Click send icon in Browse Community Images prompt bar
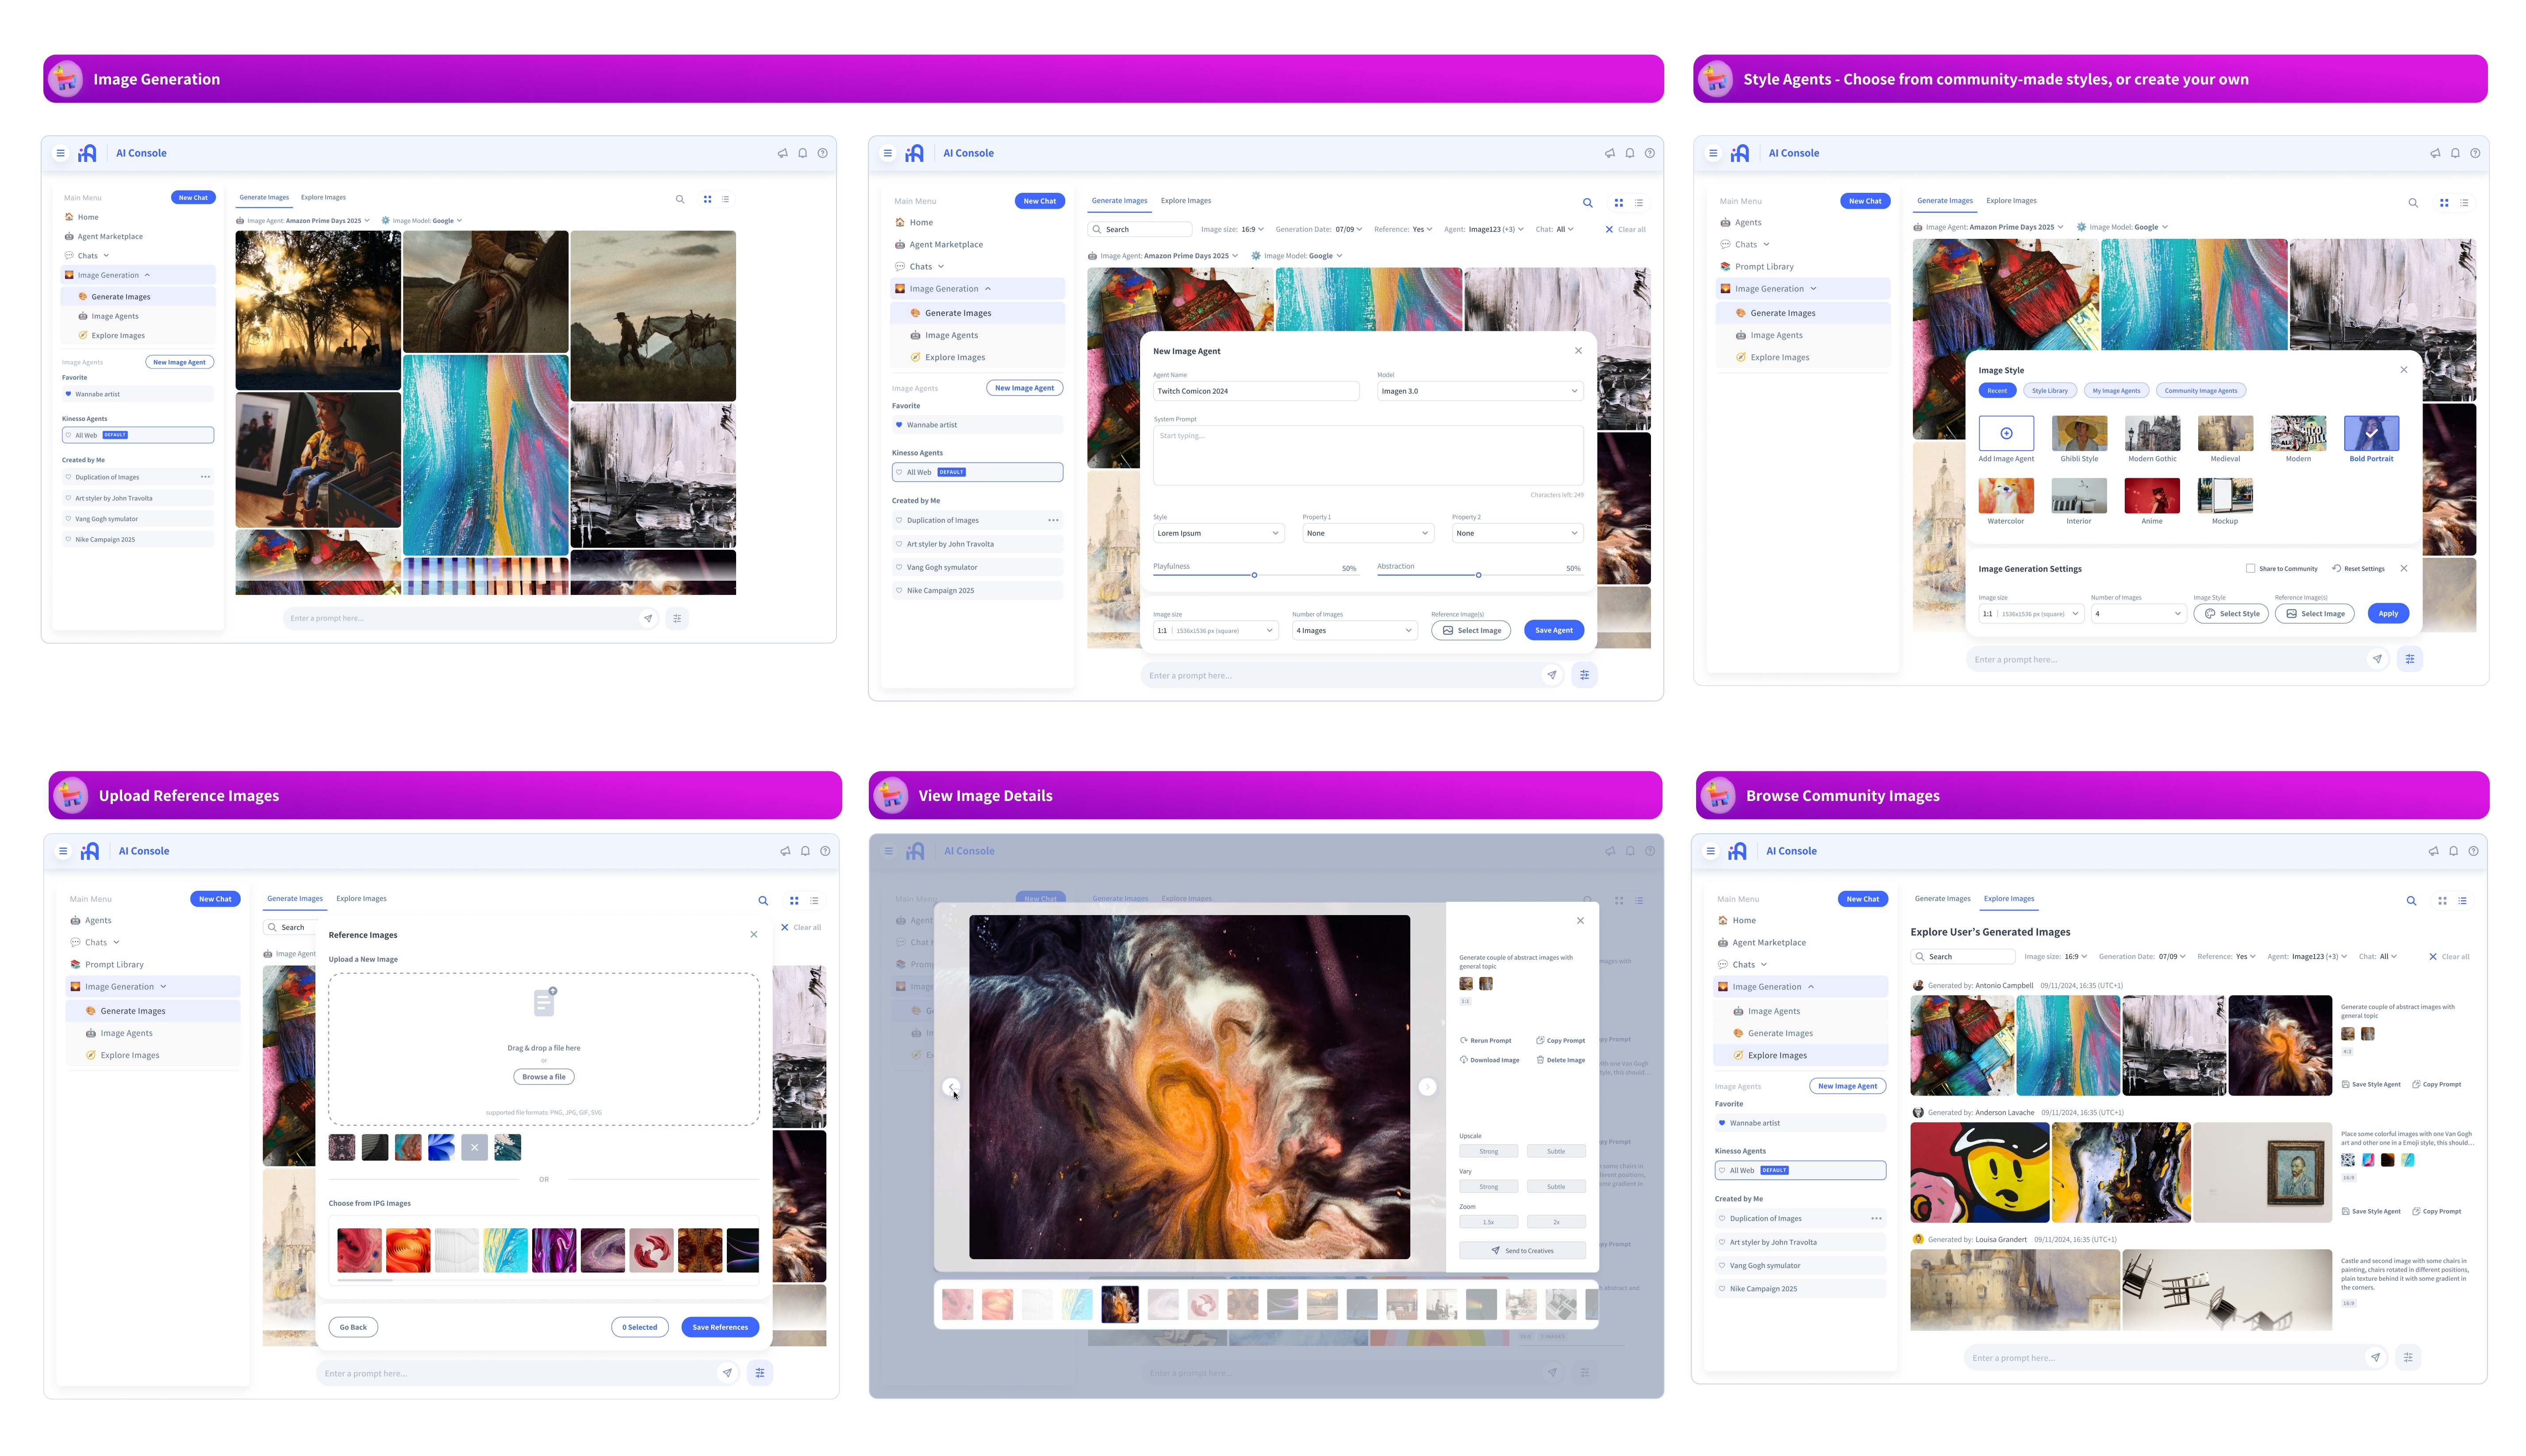 pos(2375,1357)
